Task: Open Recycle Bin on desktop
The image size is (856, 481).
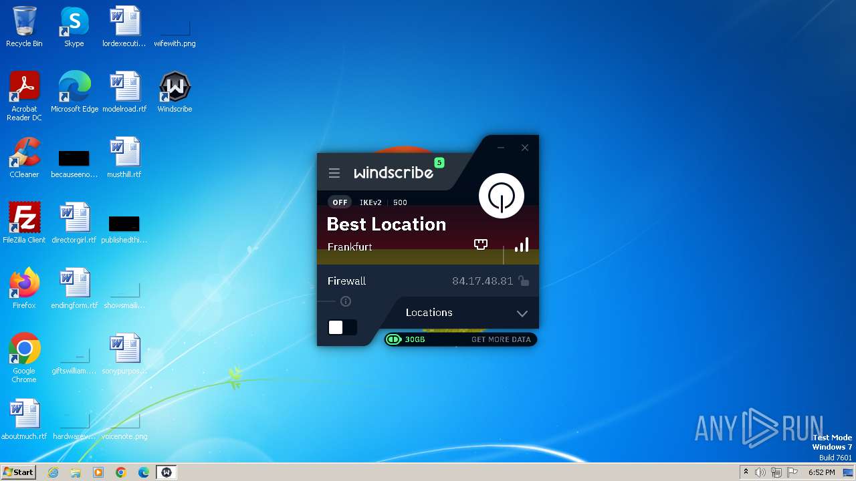Action: [24, 27]
